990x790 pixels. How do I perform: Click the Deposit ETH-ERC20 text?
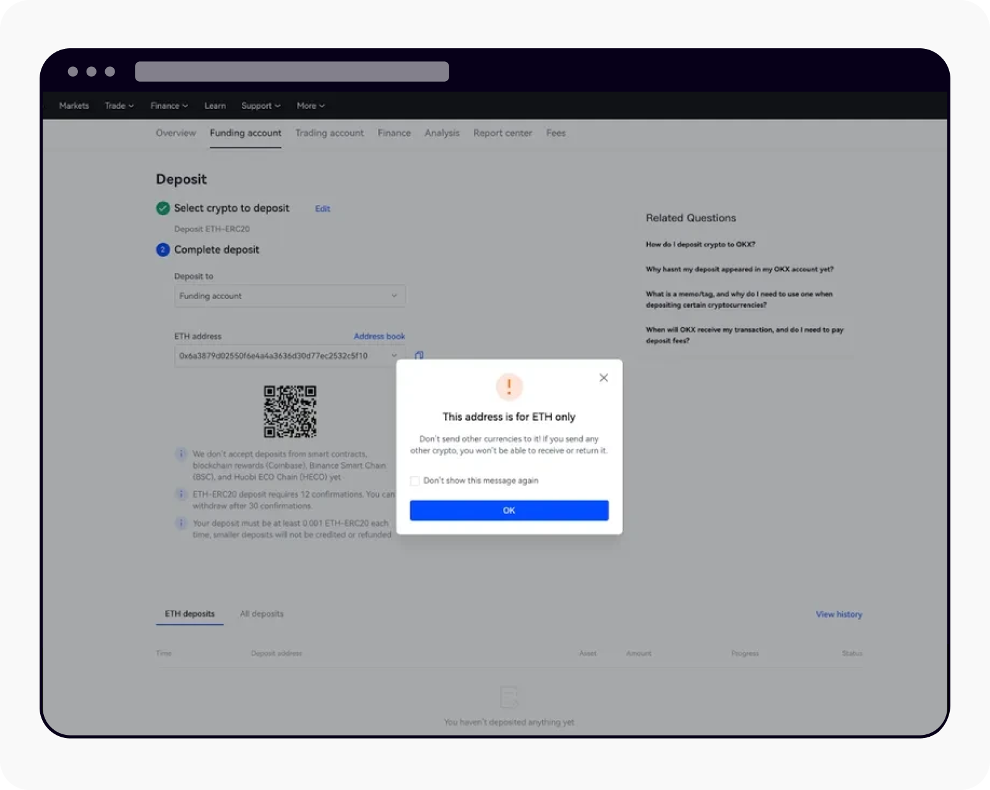point(212,229)
